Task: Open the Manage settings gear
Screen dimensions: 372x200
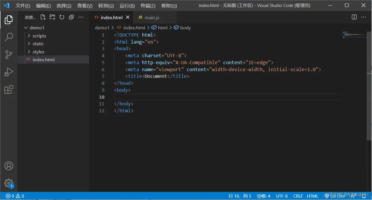Action: 9,183
